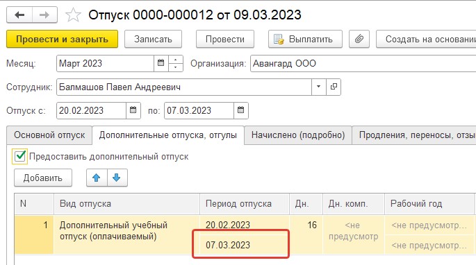Increase month with stepper up arrow
476x265 pixels.
[176, 60]
